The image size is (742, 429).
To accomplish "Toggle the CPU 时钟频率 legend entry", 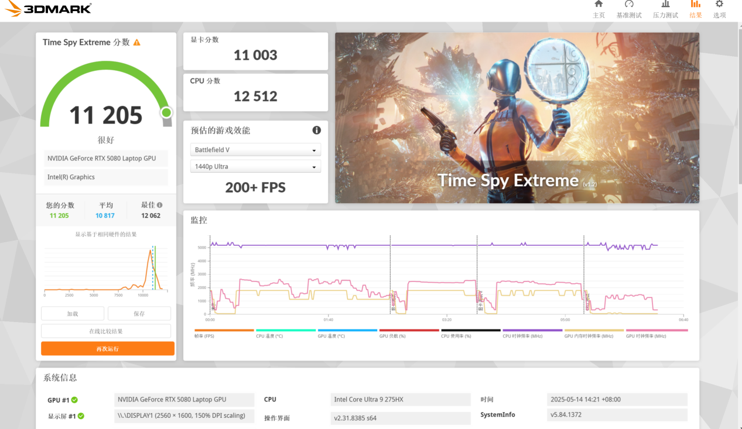I will click(532, 333).
